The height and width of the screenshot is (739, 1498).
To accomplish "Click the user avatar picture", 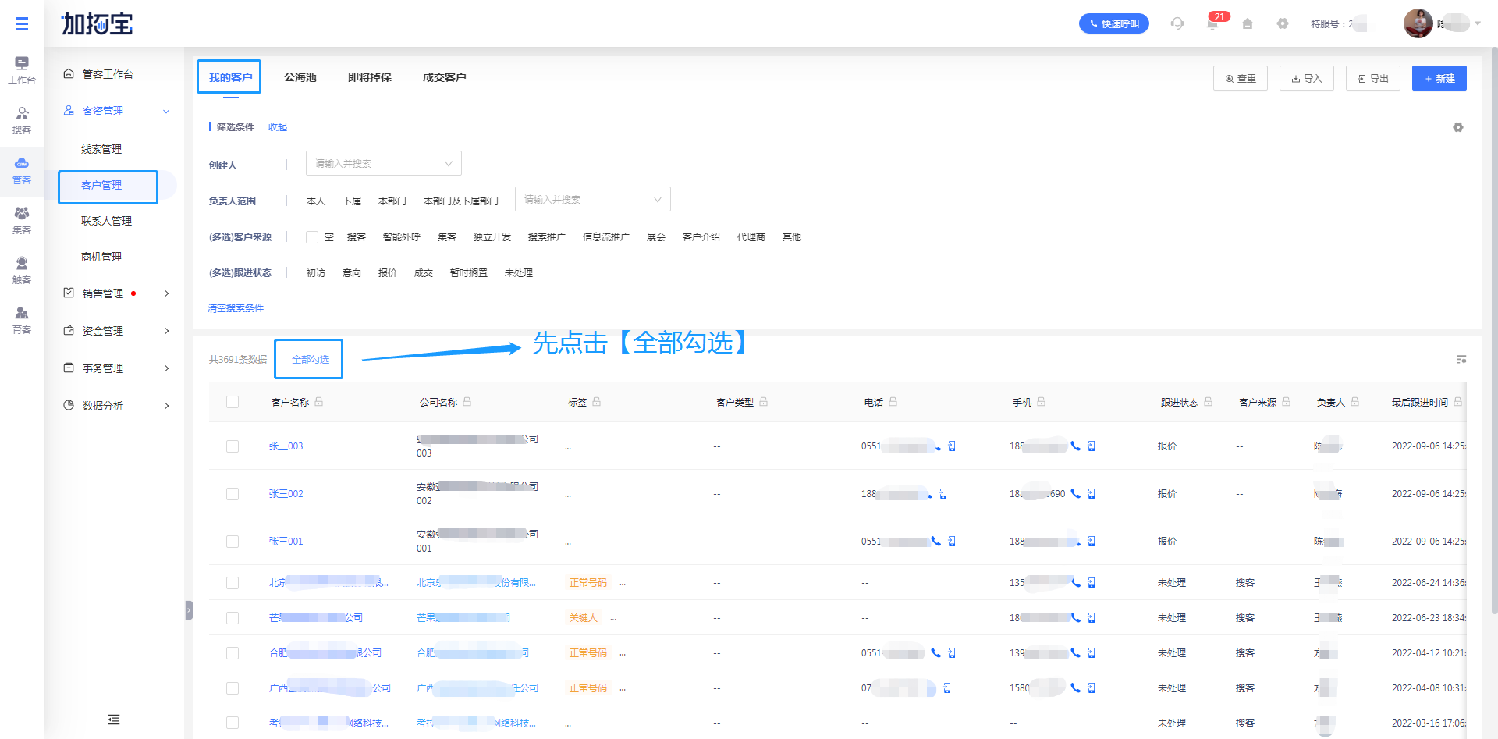I will (1418, 23).
